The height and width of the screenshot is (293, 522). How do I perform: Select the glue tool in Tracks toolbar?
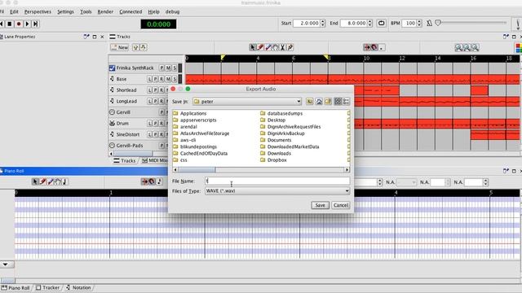[x=290, y=47]
